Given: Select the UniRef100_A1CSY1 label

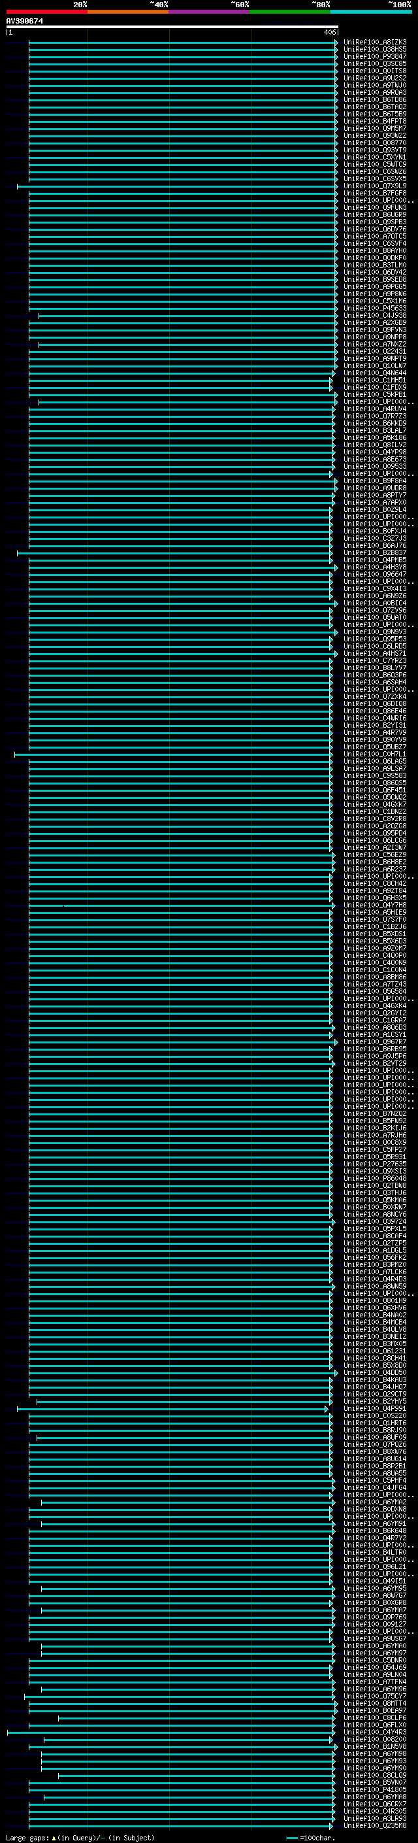Looking at the screenshot, I should click(x=374, y=1034).
